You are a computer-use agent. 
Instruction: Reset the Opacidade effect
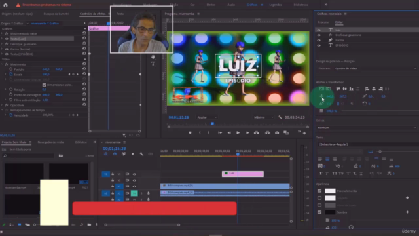point(84,105)
